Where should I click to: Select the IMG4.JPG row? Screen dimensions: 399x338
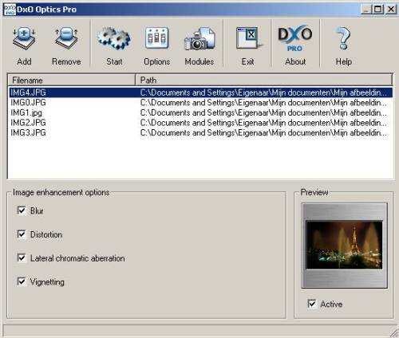(200, 92)
